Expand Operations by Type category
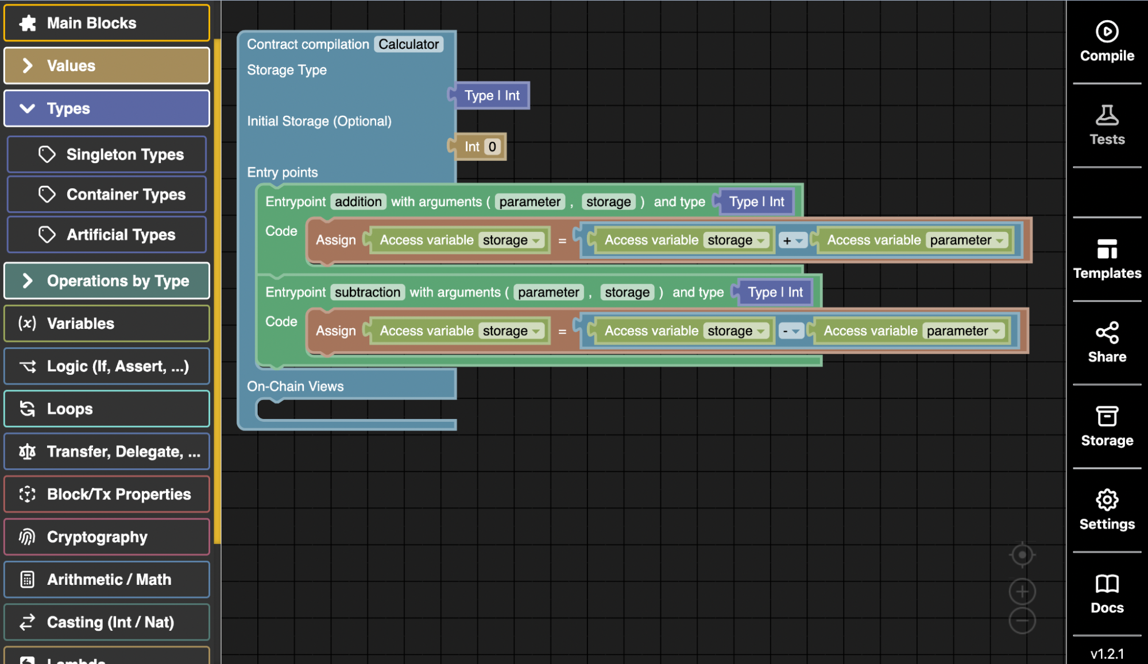Screen dimensions: 1148x664 coord(107,281)
